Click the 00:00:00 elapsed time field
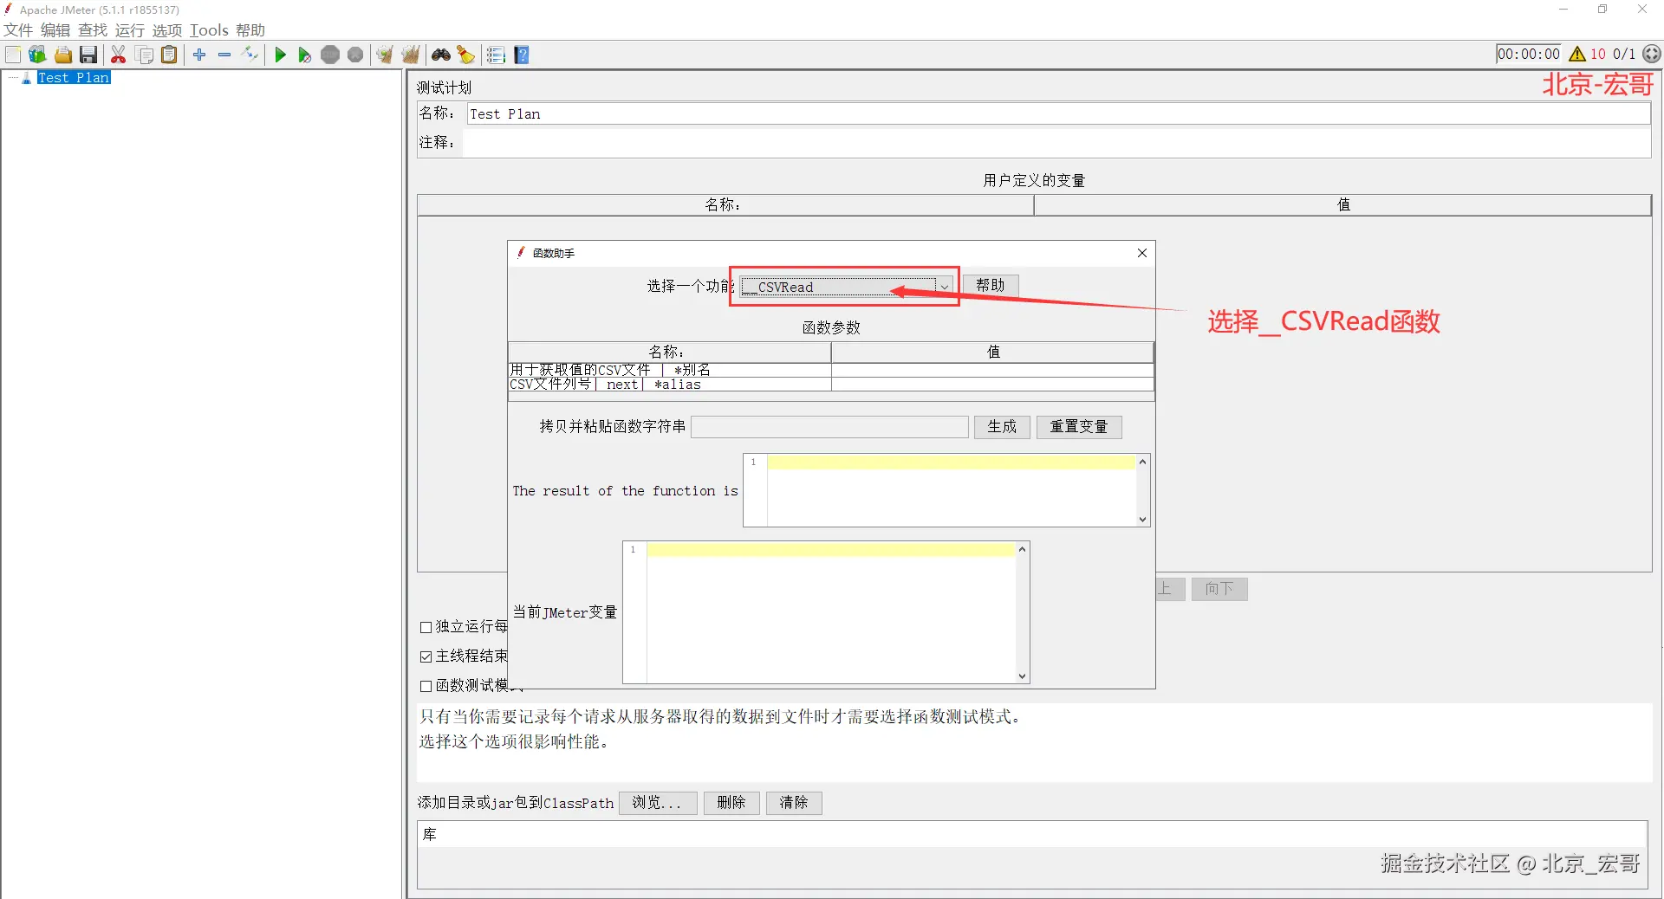Viewport: 1664px width, 899px height. (x=1529, y=54)
